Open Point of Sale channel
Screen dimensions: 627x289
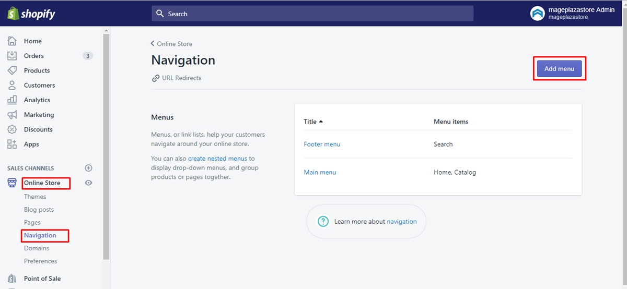click(x=42, y=279)
